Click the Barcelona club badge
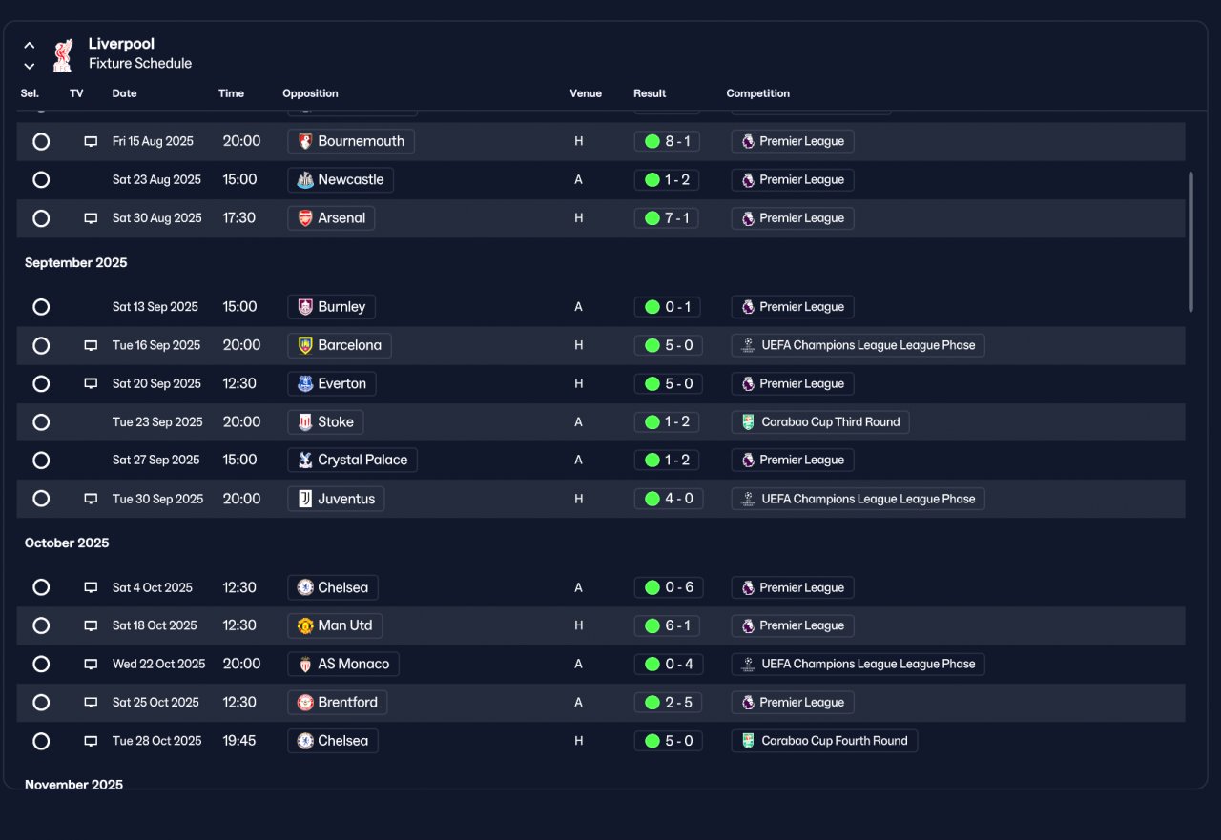Image resolution: width=1221 pixels, height=840 pixels. [305, 345]
